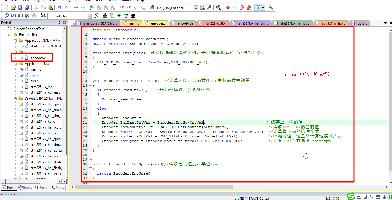The image size is (392, 200).
Task: Open Books panel tab
Action: [25, 188]
